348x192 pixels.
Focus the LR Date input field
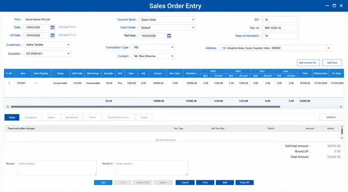(x=36, y=35)
